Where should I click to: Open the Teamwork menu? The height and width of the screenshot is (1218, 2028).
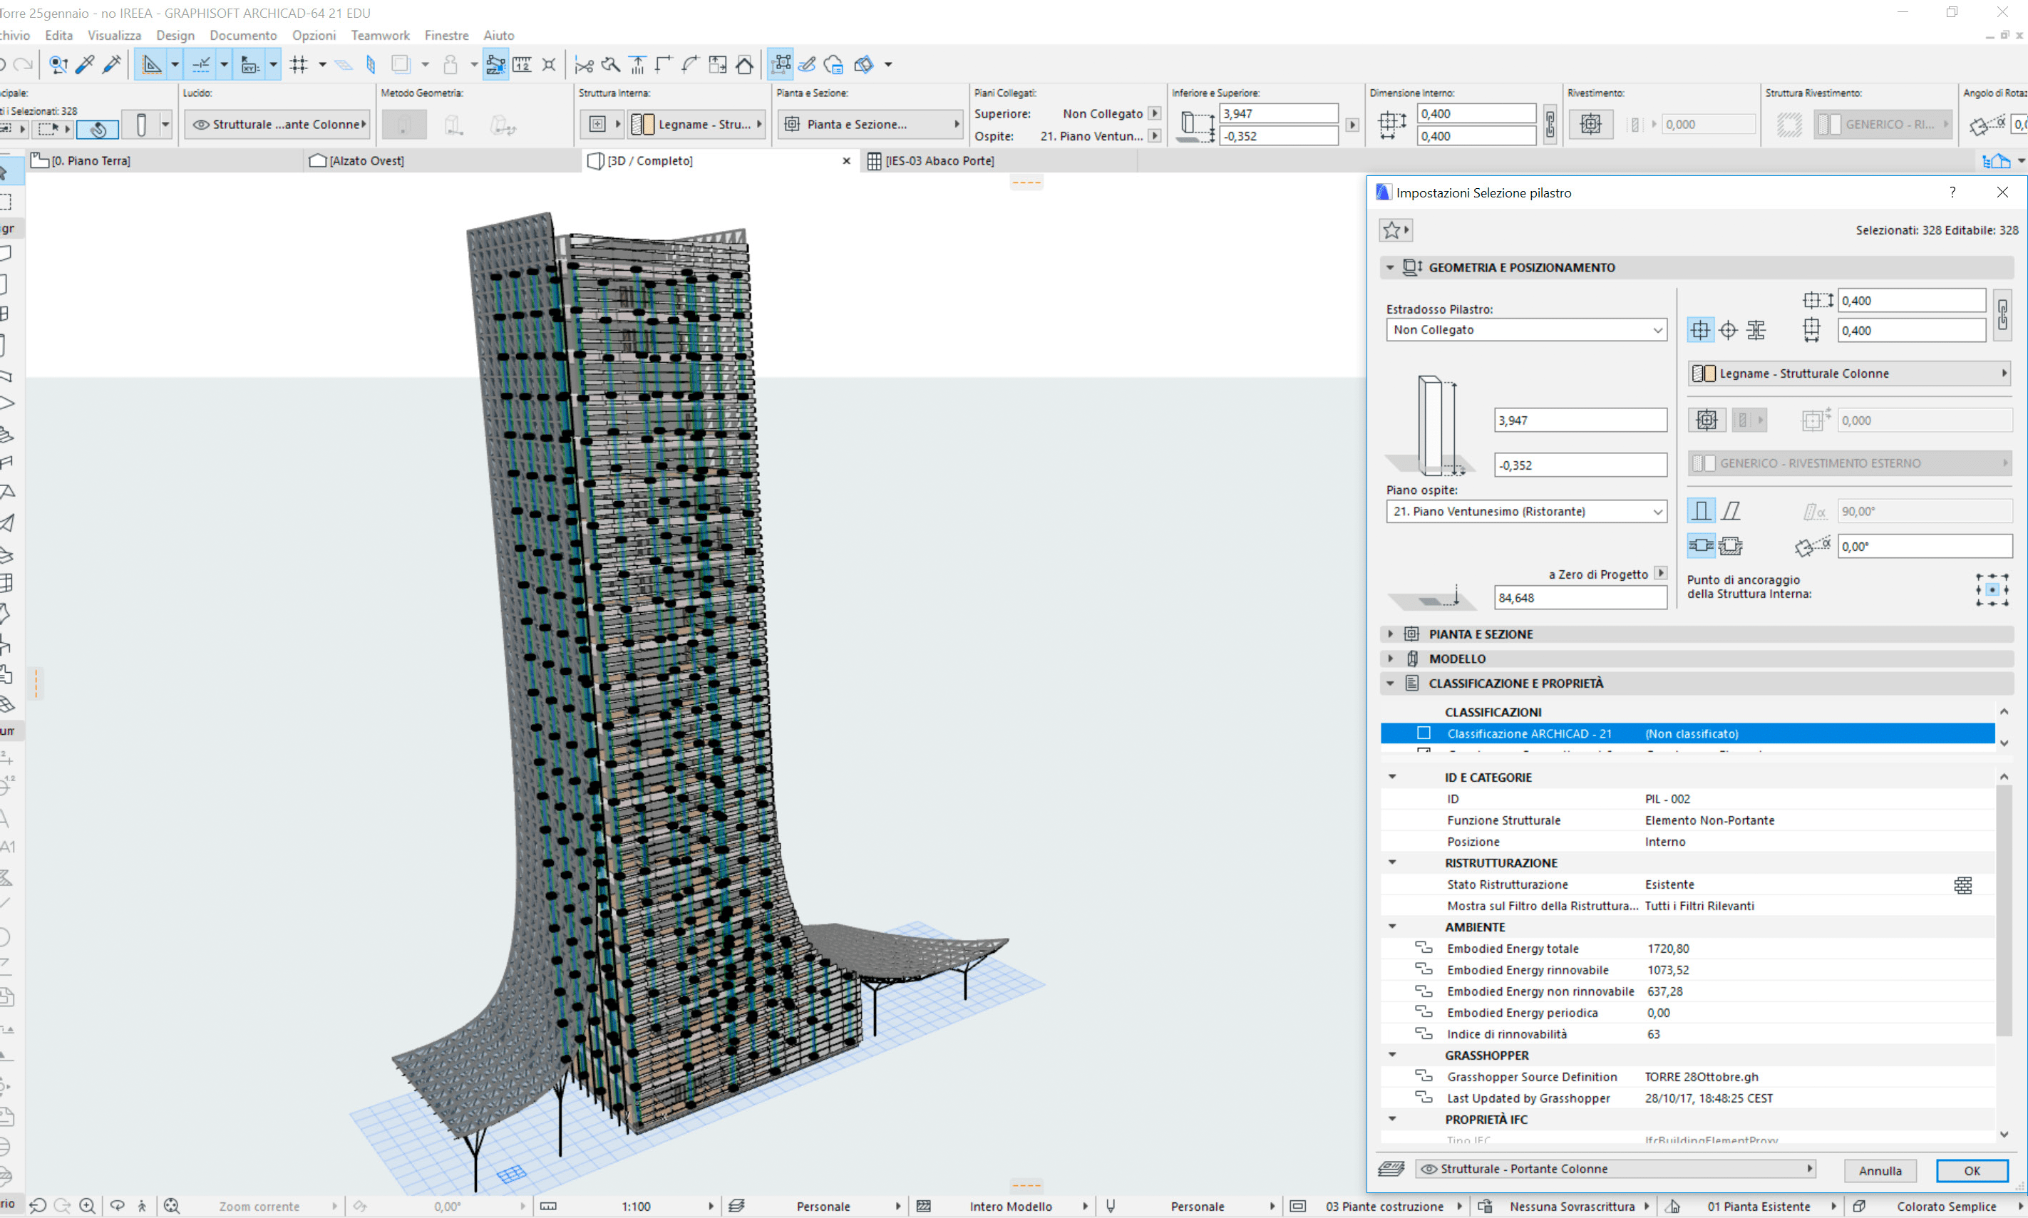click(380, 36)
